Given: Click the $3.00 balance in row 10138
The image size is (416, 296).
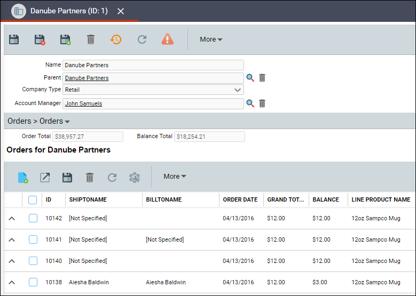Looking at the screenshot, I should [320, 282].
